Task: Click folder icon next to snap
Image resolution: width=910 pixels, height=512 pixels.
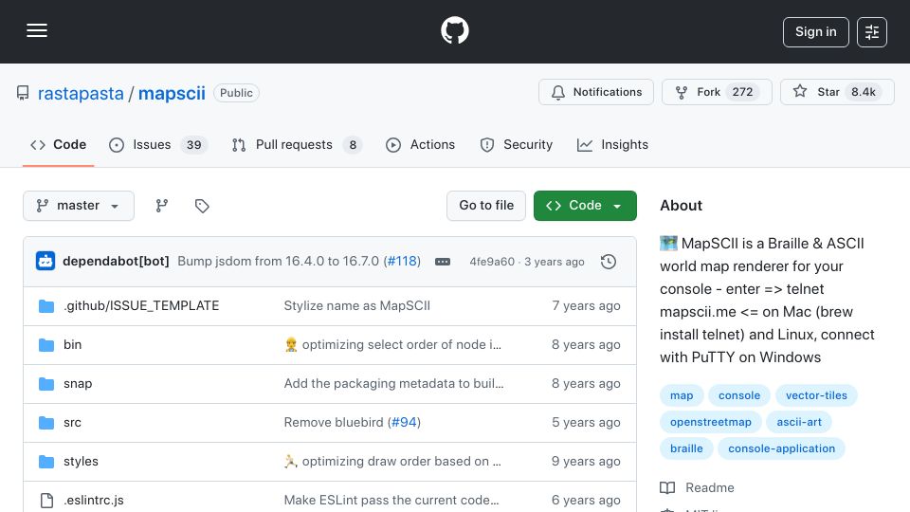Action: coord(46,384)
